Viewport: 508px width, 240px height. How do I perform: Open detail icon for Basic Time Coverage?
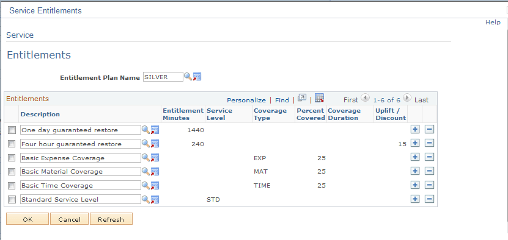coord(155,185)
